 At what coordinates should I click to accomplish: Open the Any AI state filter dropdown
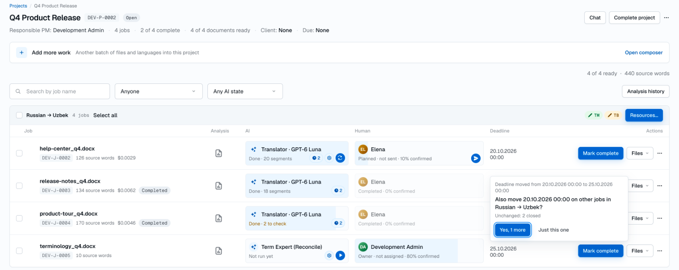pos(245,91)
